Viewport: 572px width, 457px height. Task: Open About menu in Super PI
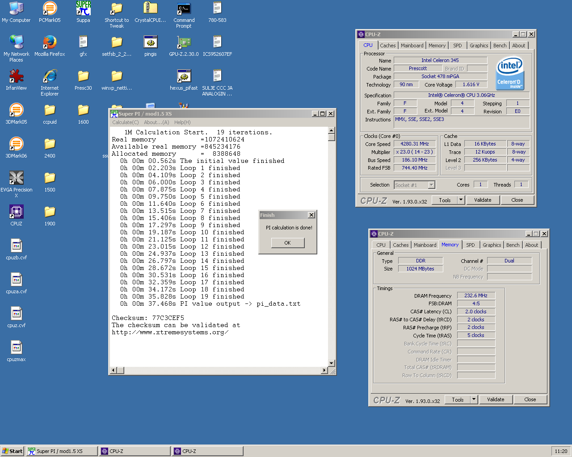(156, 122)
